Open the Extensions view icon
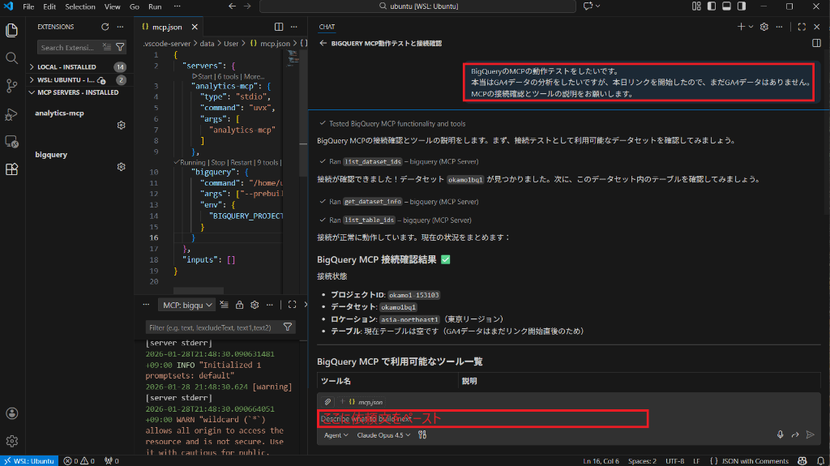The width and height of the screenshot is (830, 466). coord(11,169)
